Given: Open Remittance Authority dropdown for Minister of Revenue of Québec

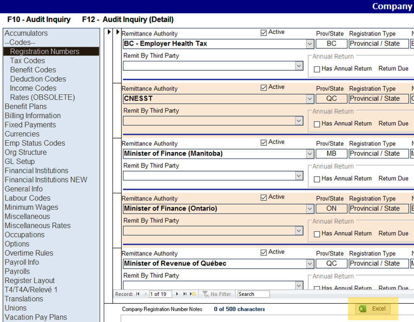Looking at the screenshot, I should coord(310,264).
